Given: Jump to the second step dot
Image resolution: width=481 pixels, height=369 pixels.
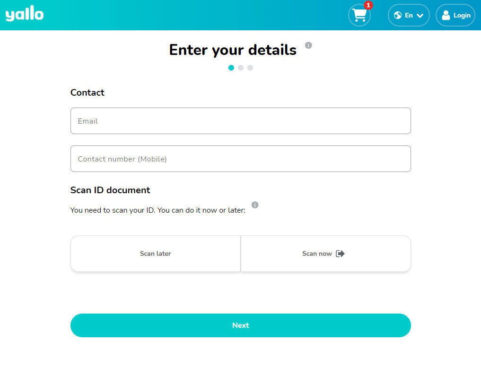Looking at the screenshot, I should coord(241,68).
